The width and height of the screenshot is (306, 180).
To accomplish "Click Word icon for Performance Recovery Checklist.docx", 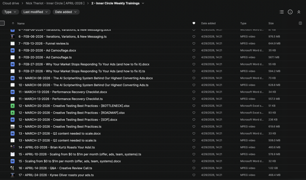I will (x=13, y=92).
